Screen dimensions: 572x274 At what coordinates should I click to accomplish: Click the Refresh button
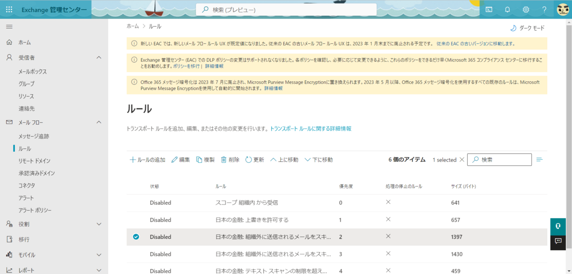point(255,160)
